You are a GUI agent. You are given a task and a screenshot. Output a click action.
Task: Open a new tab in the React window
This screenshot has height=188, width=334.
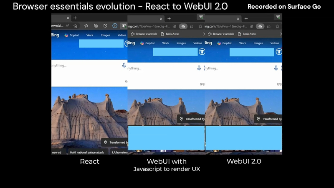tap(75, 18)
